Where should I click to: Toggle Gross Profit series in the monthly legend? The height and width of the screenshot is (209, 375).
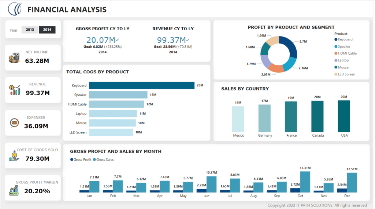(x=81, y=160)
